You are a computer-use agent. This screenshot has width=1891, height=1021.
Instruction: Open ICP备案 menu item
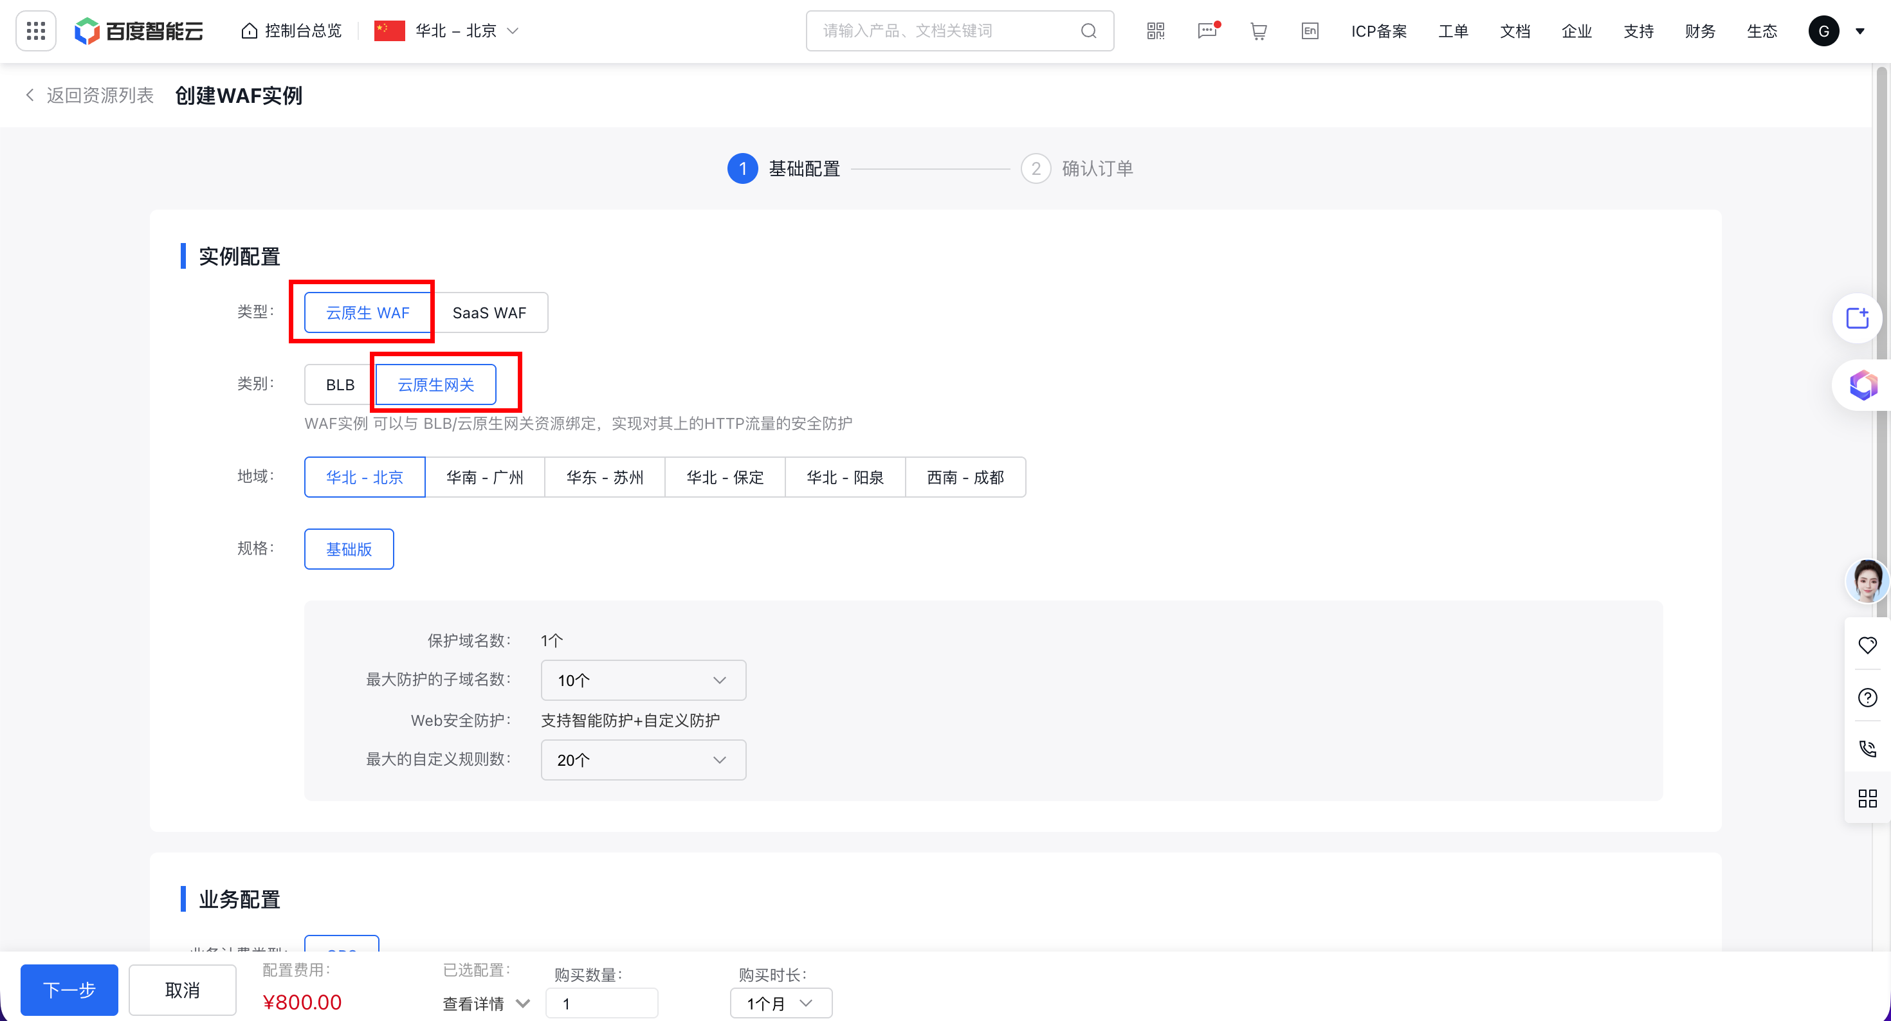pyautogui.click(x=1378, y=31)
